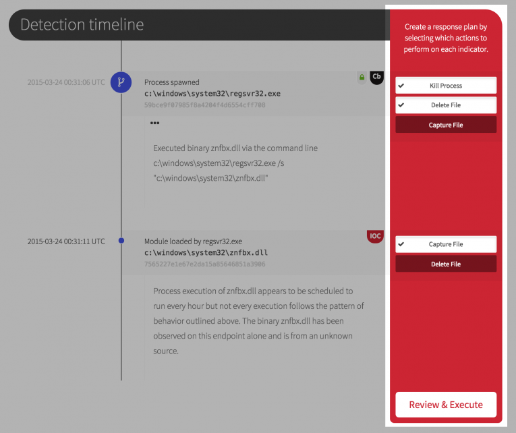Expand the ellipsis under regsvr32.exe event
Viewport: 516px width, 433px height.
coord(155,123)
